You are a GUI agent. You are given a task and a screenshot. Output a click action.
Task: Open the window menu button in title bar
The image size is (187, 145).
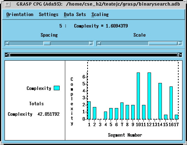(8, 5)
